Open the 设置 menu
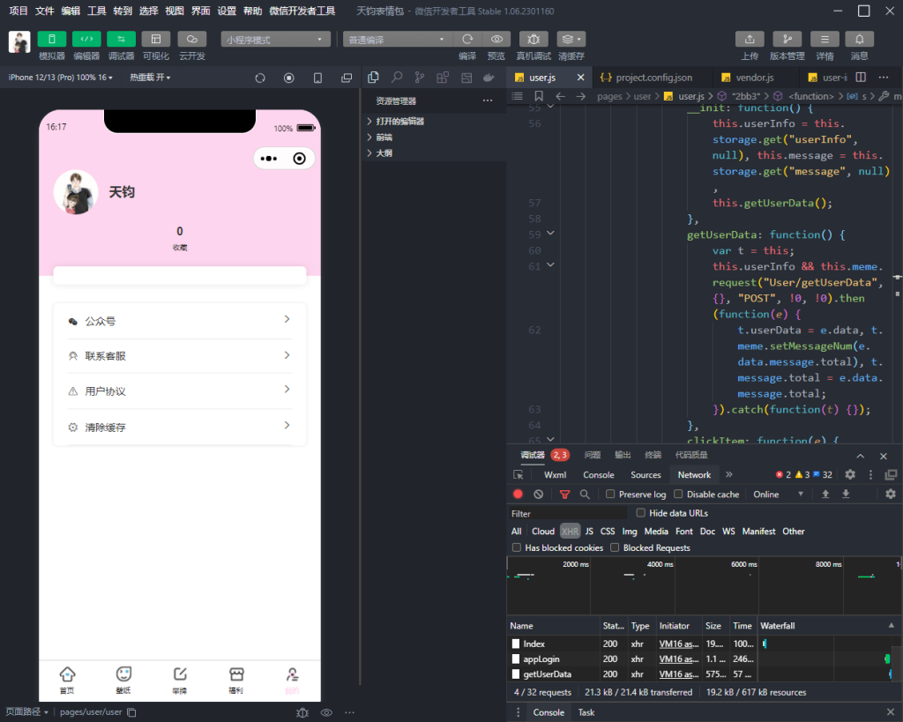The height and width of the screenshot is (722, 903). [227, 11]
